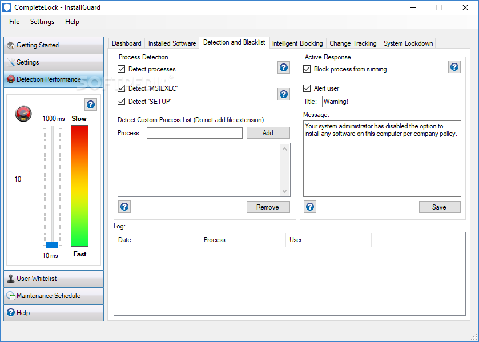This screenshot has height=342, width=479.
Task: Close the CompleteLock InstallGuard window
Action: [465, 7]
